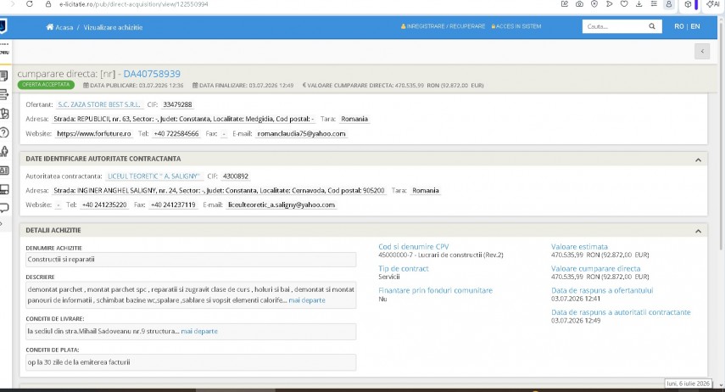
Task: Click authority CIF value 4300892
Action: (236, 176)
